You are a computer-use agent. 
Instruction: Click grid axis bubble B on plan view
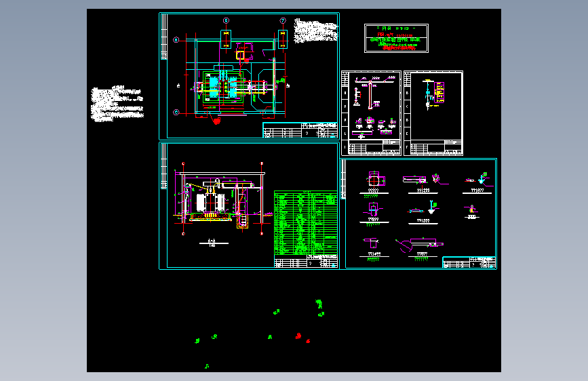click(176, 40)
